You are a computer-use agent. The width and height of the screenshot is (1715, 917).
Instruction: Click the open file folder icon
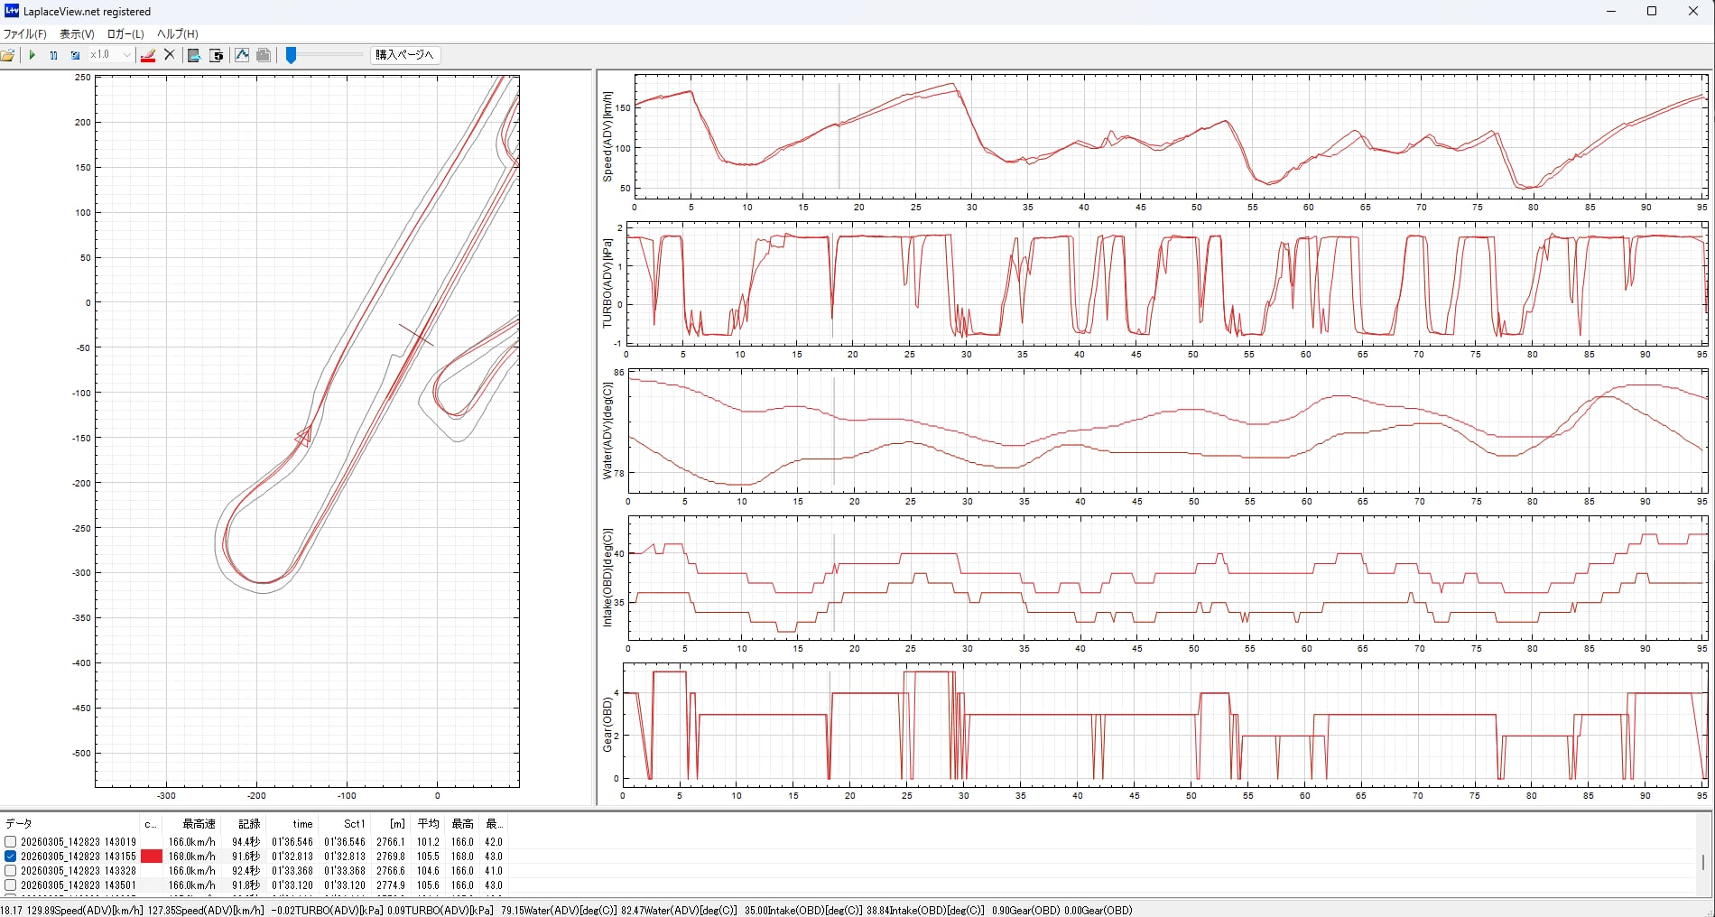8,55
